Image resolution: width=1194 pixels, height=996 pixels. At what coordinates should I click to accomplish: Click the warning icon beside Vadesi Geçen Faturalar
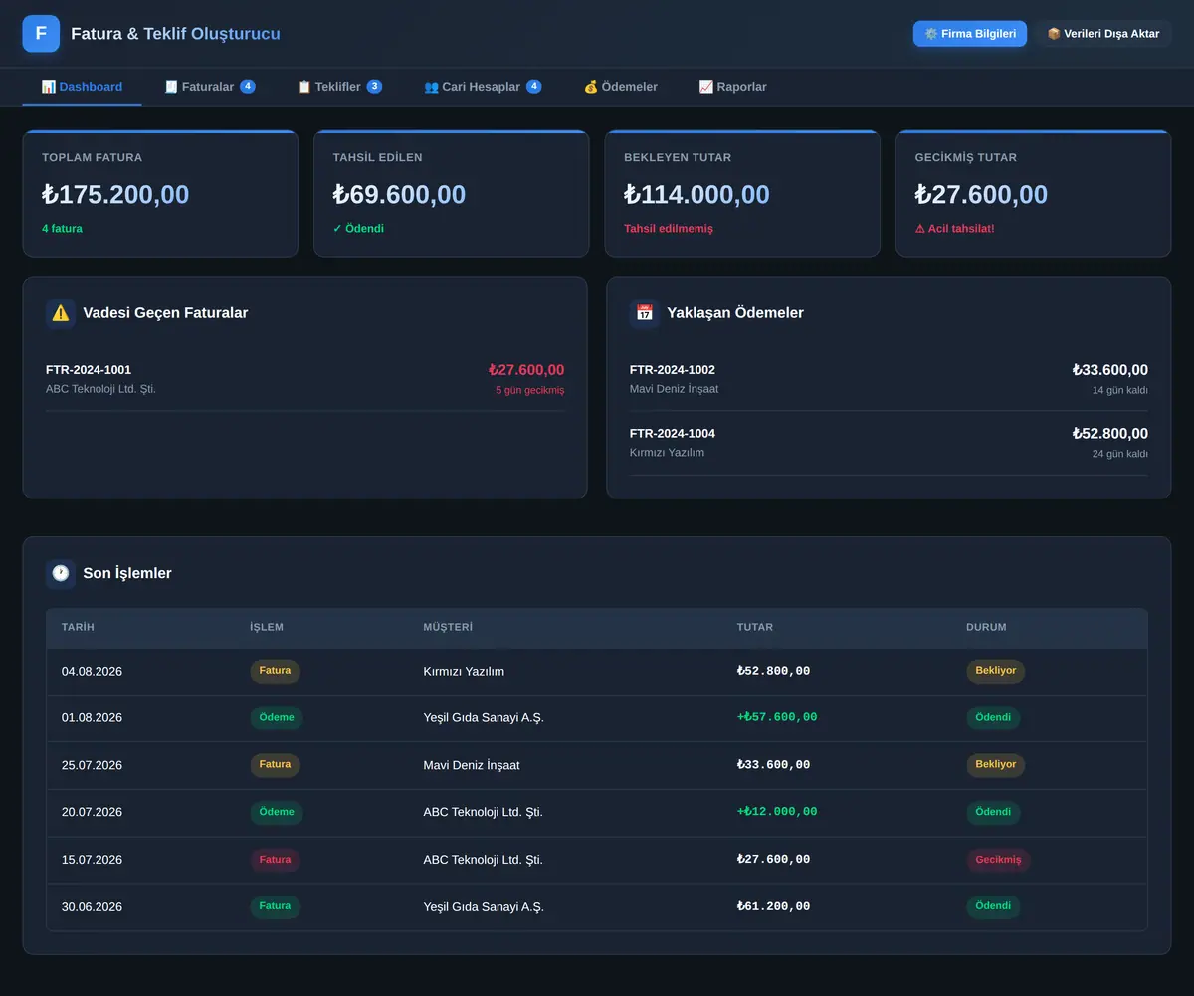click(61, 313)
